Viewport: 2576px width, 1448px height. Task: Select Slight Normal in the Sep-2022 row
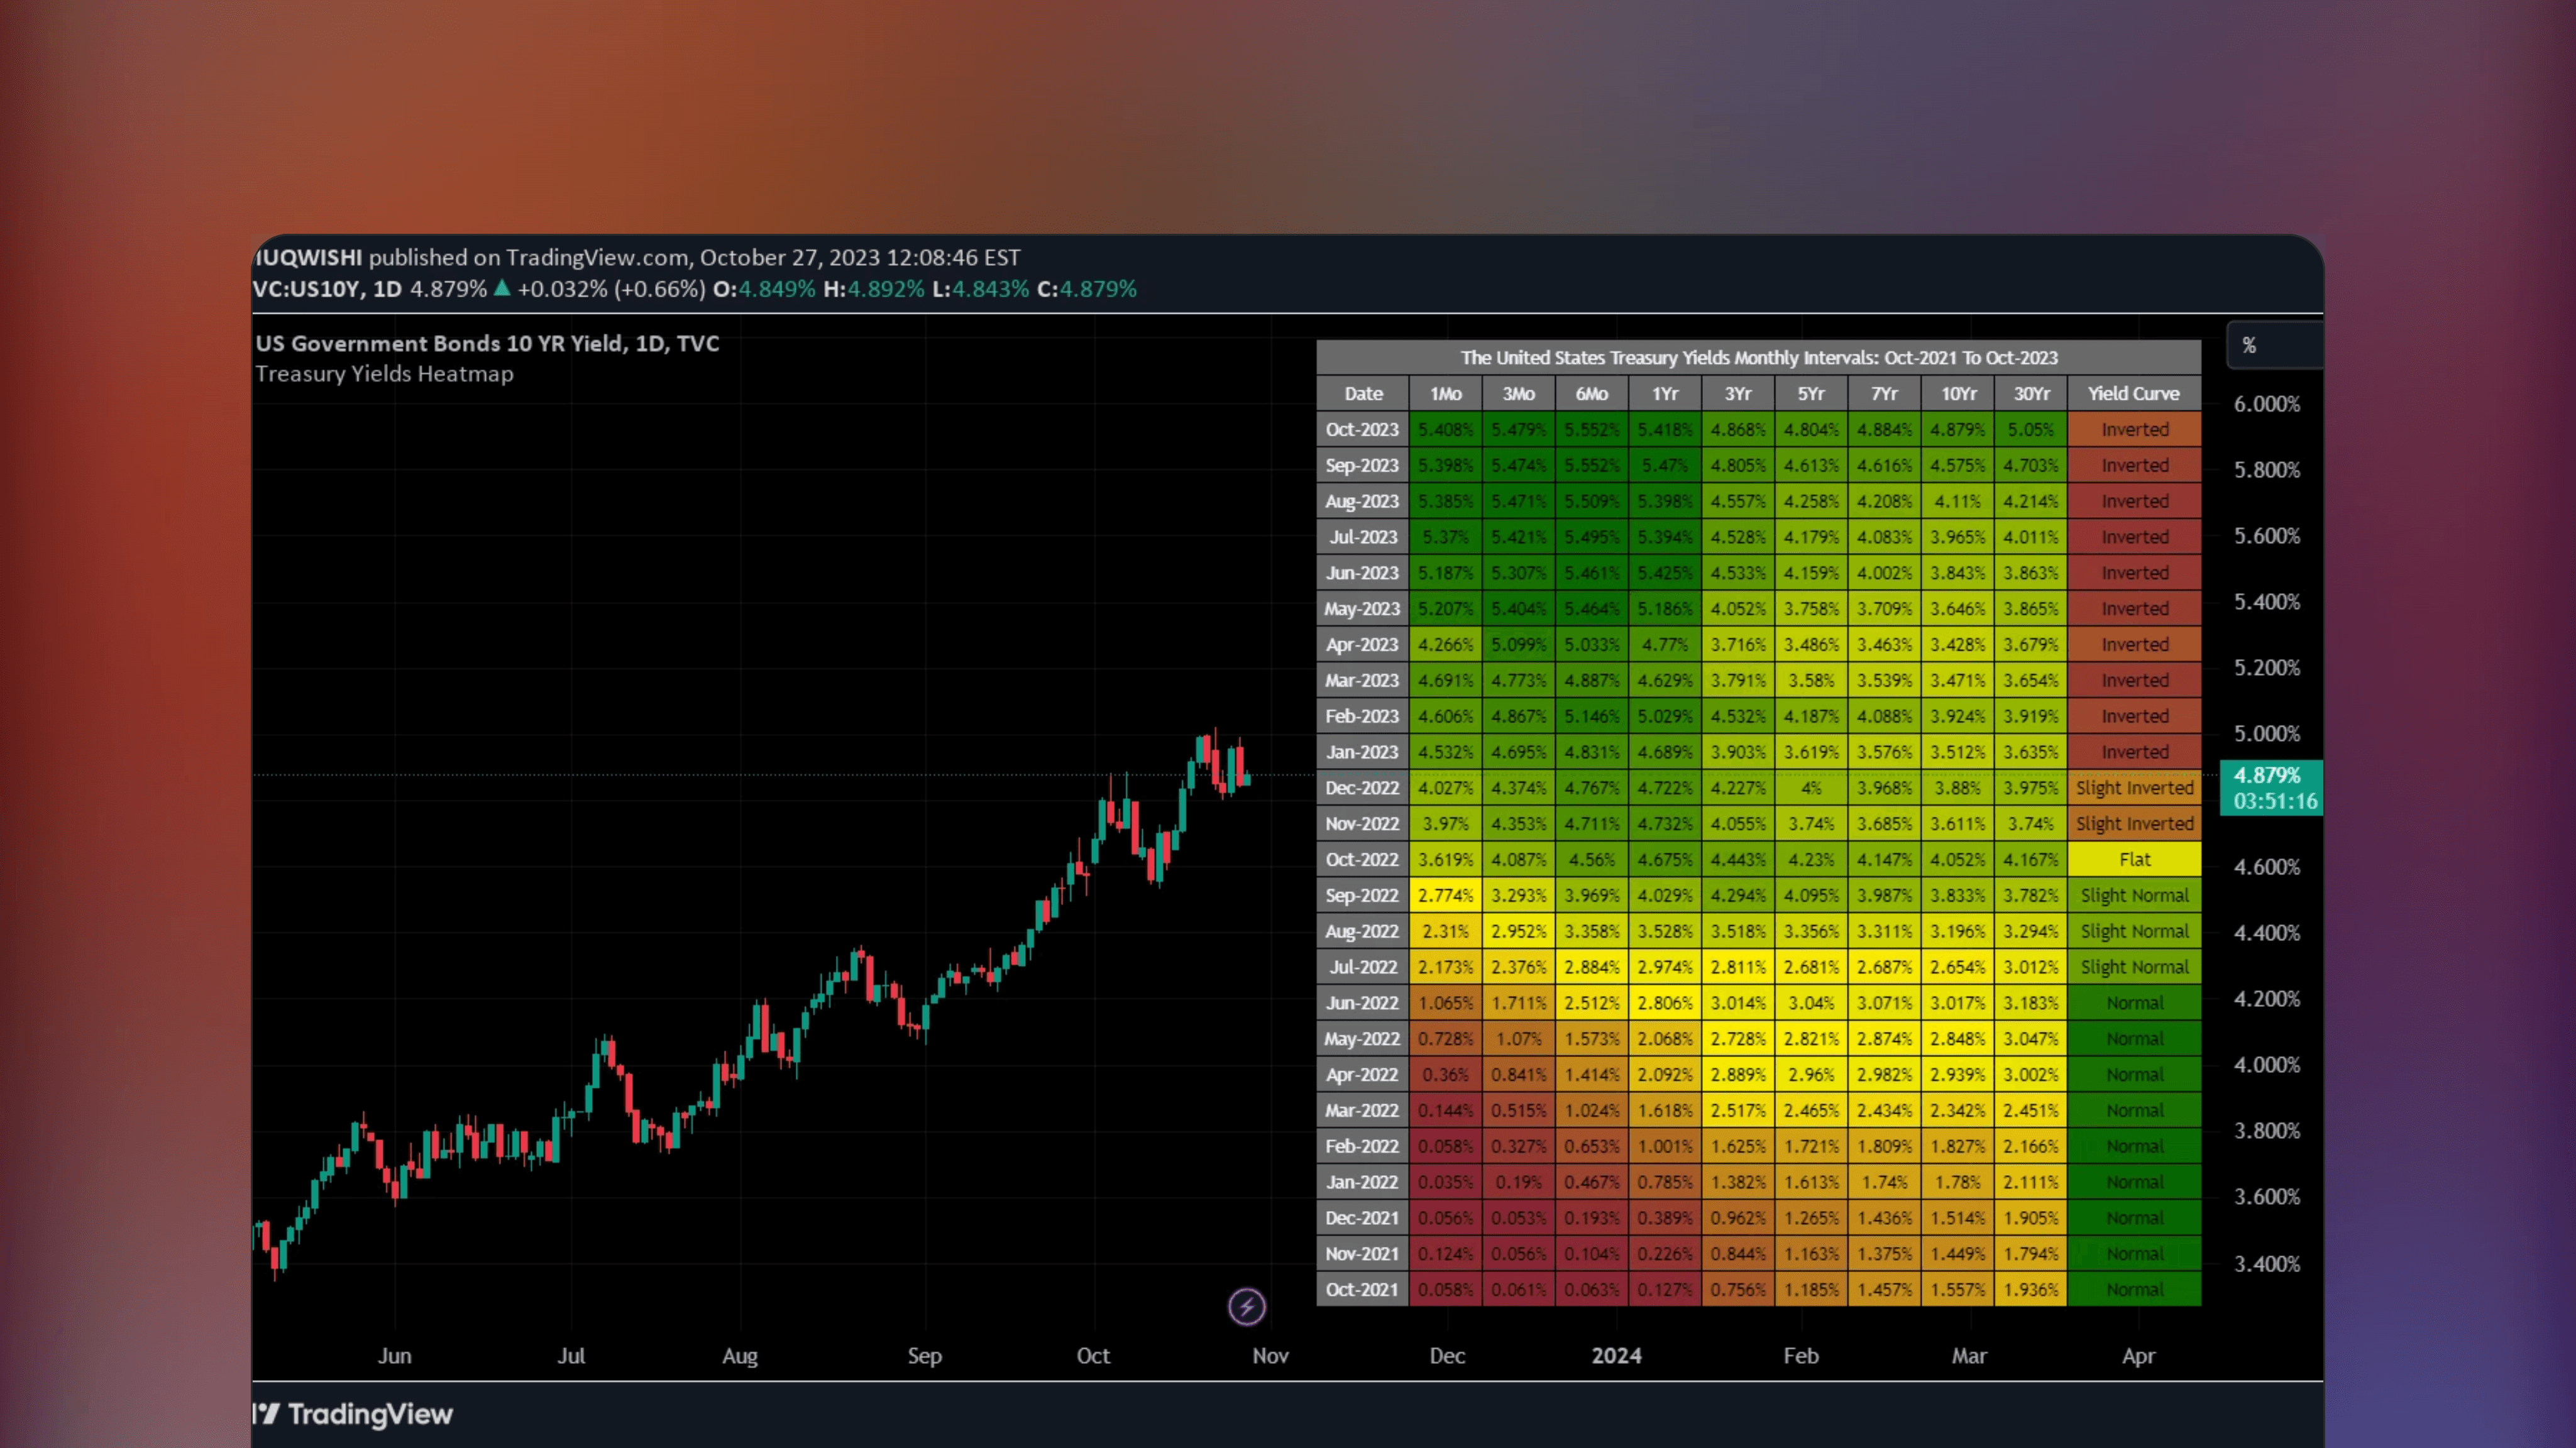click(x=2134, y=895)
